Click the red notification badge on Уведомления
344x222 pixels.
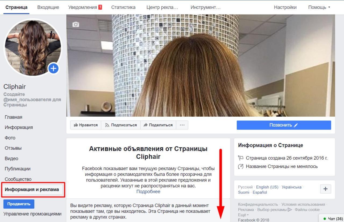point(100,7)
